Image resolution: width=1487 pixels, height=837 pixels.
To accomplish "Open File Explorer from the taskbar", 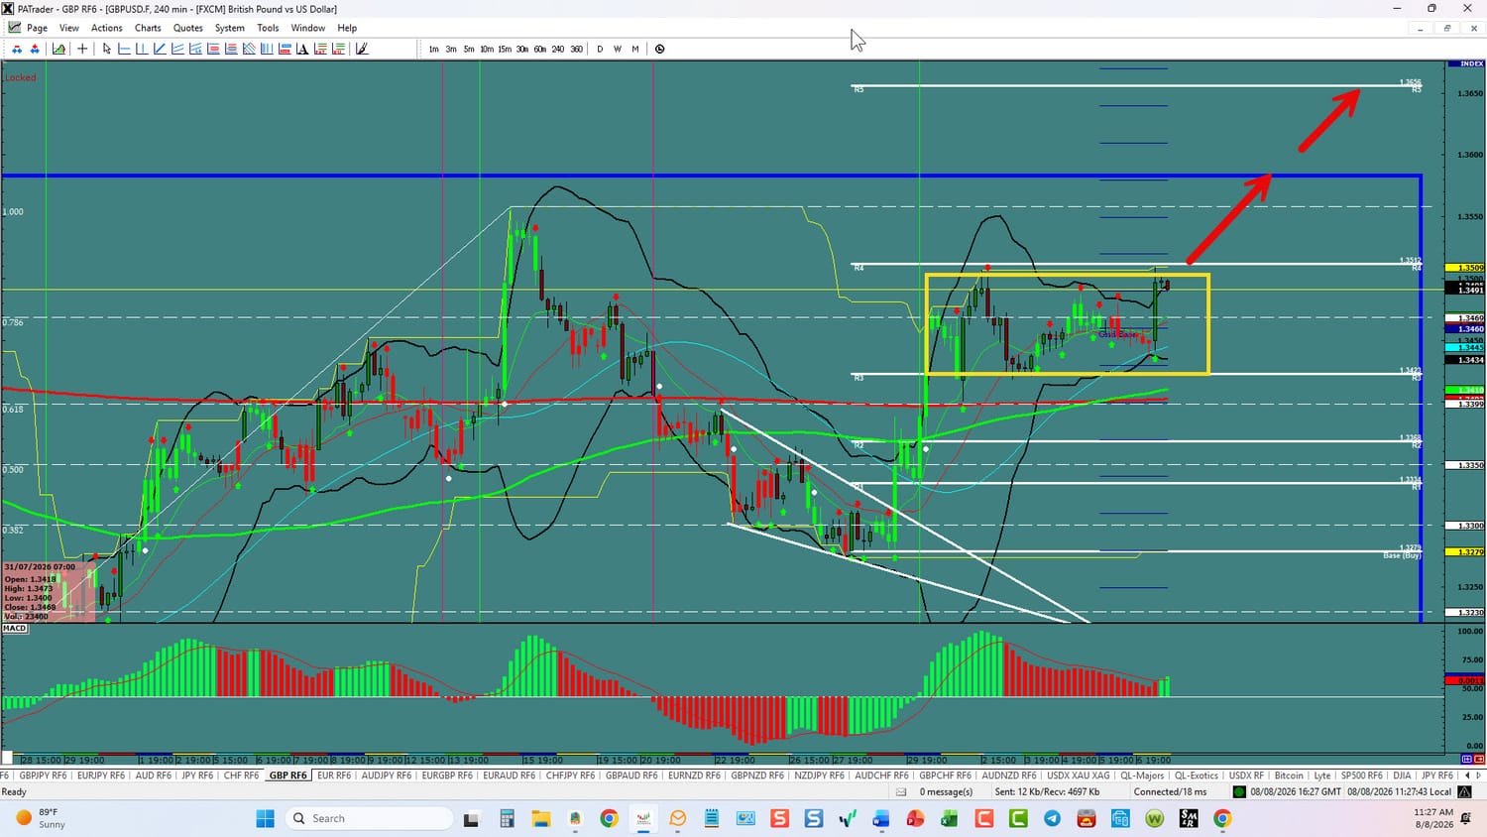I will click(540, 818).
